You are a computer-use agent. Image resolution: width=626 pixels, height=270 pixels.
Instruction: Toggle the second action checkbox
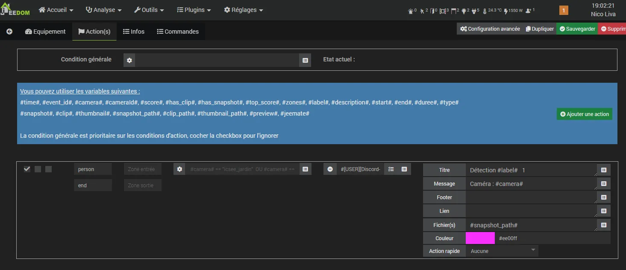(x=38, y=169)
